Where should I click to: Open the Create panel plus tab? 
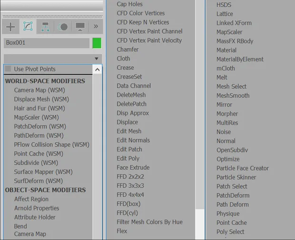click(x=10, y=27)
